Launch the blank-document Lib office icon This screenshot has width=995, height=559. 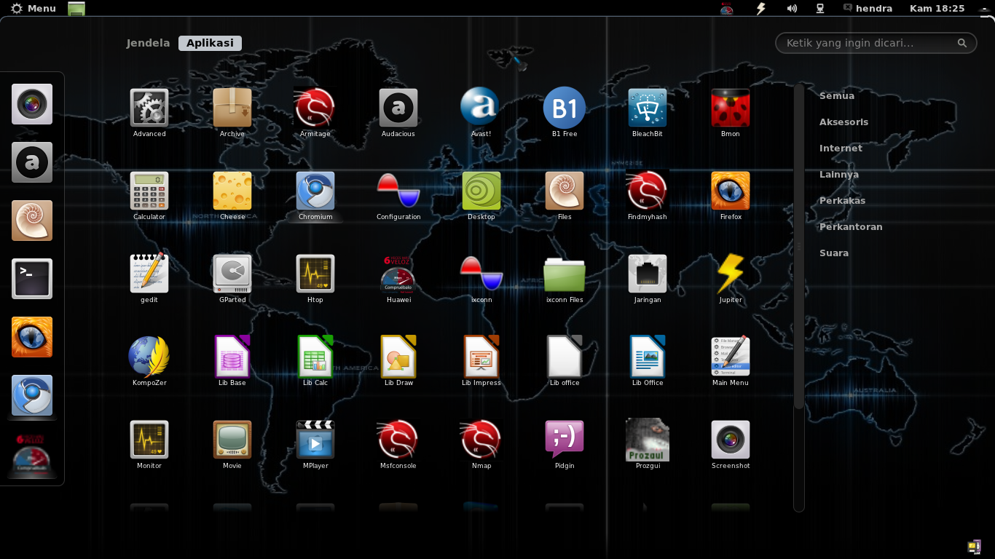pos(565,357)
